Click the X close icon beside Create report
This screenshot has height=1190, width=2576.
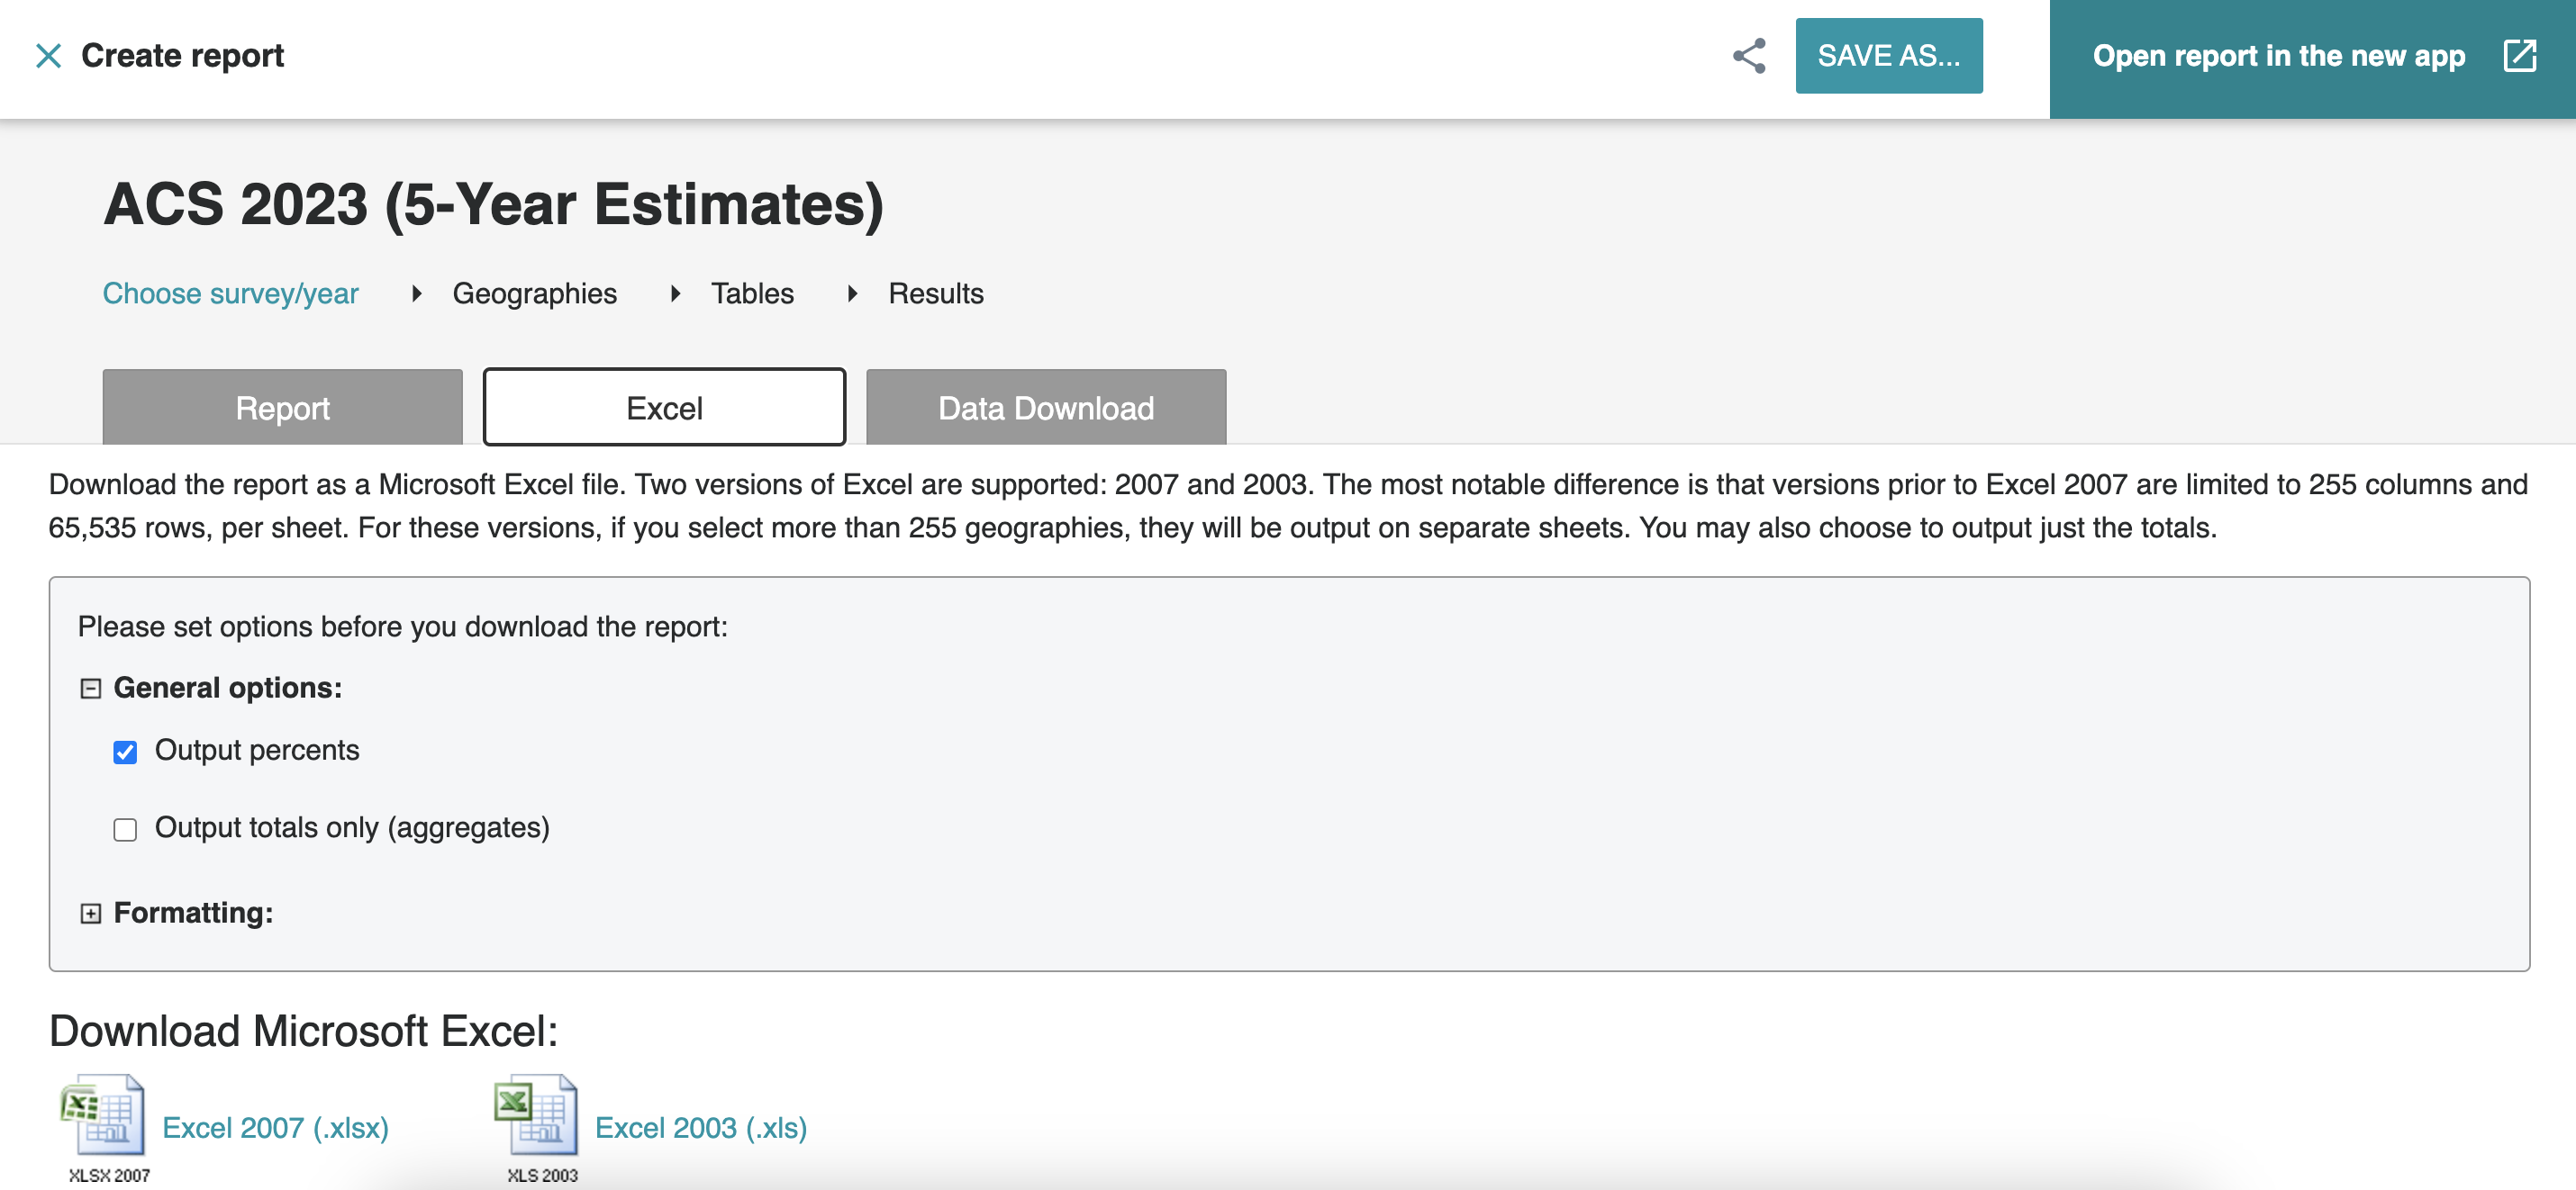tap(48, 56)
